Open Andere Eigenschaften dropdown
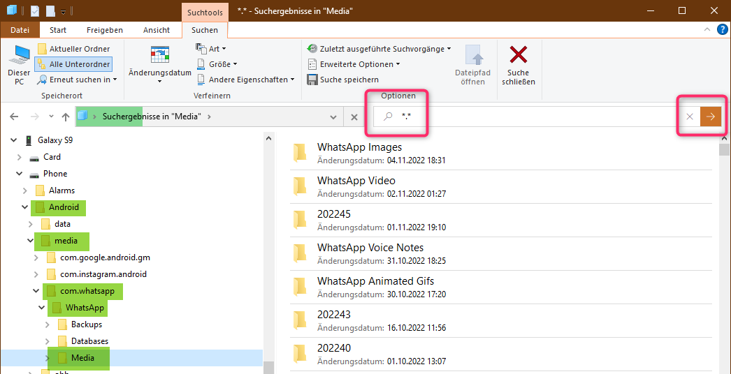 (246, 80)
